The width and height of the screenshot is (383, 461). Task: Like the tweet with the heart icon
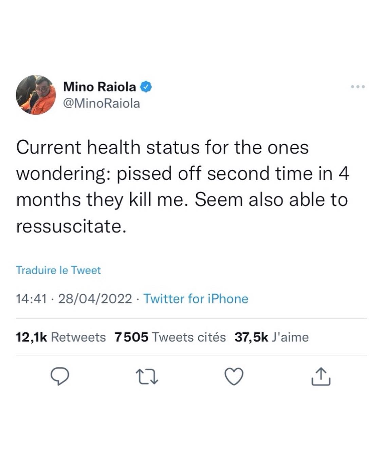tap(234, 377)
